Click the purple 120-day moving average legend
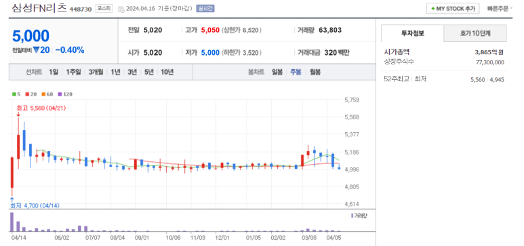524x246 pixels. coord(65,94)
